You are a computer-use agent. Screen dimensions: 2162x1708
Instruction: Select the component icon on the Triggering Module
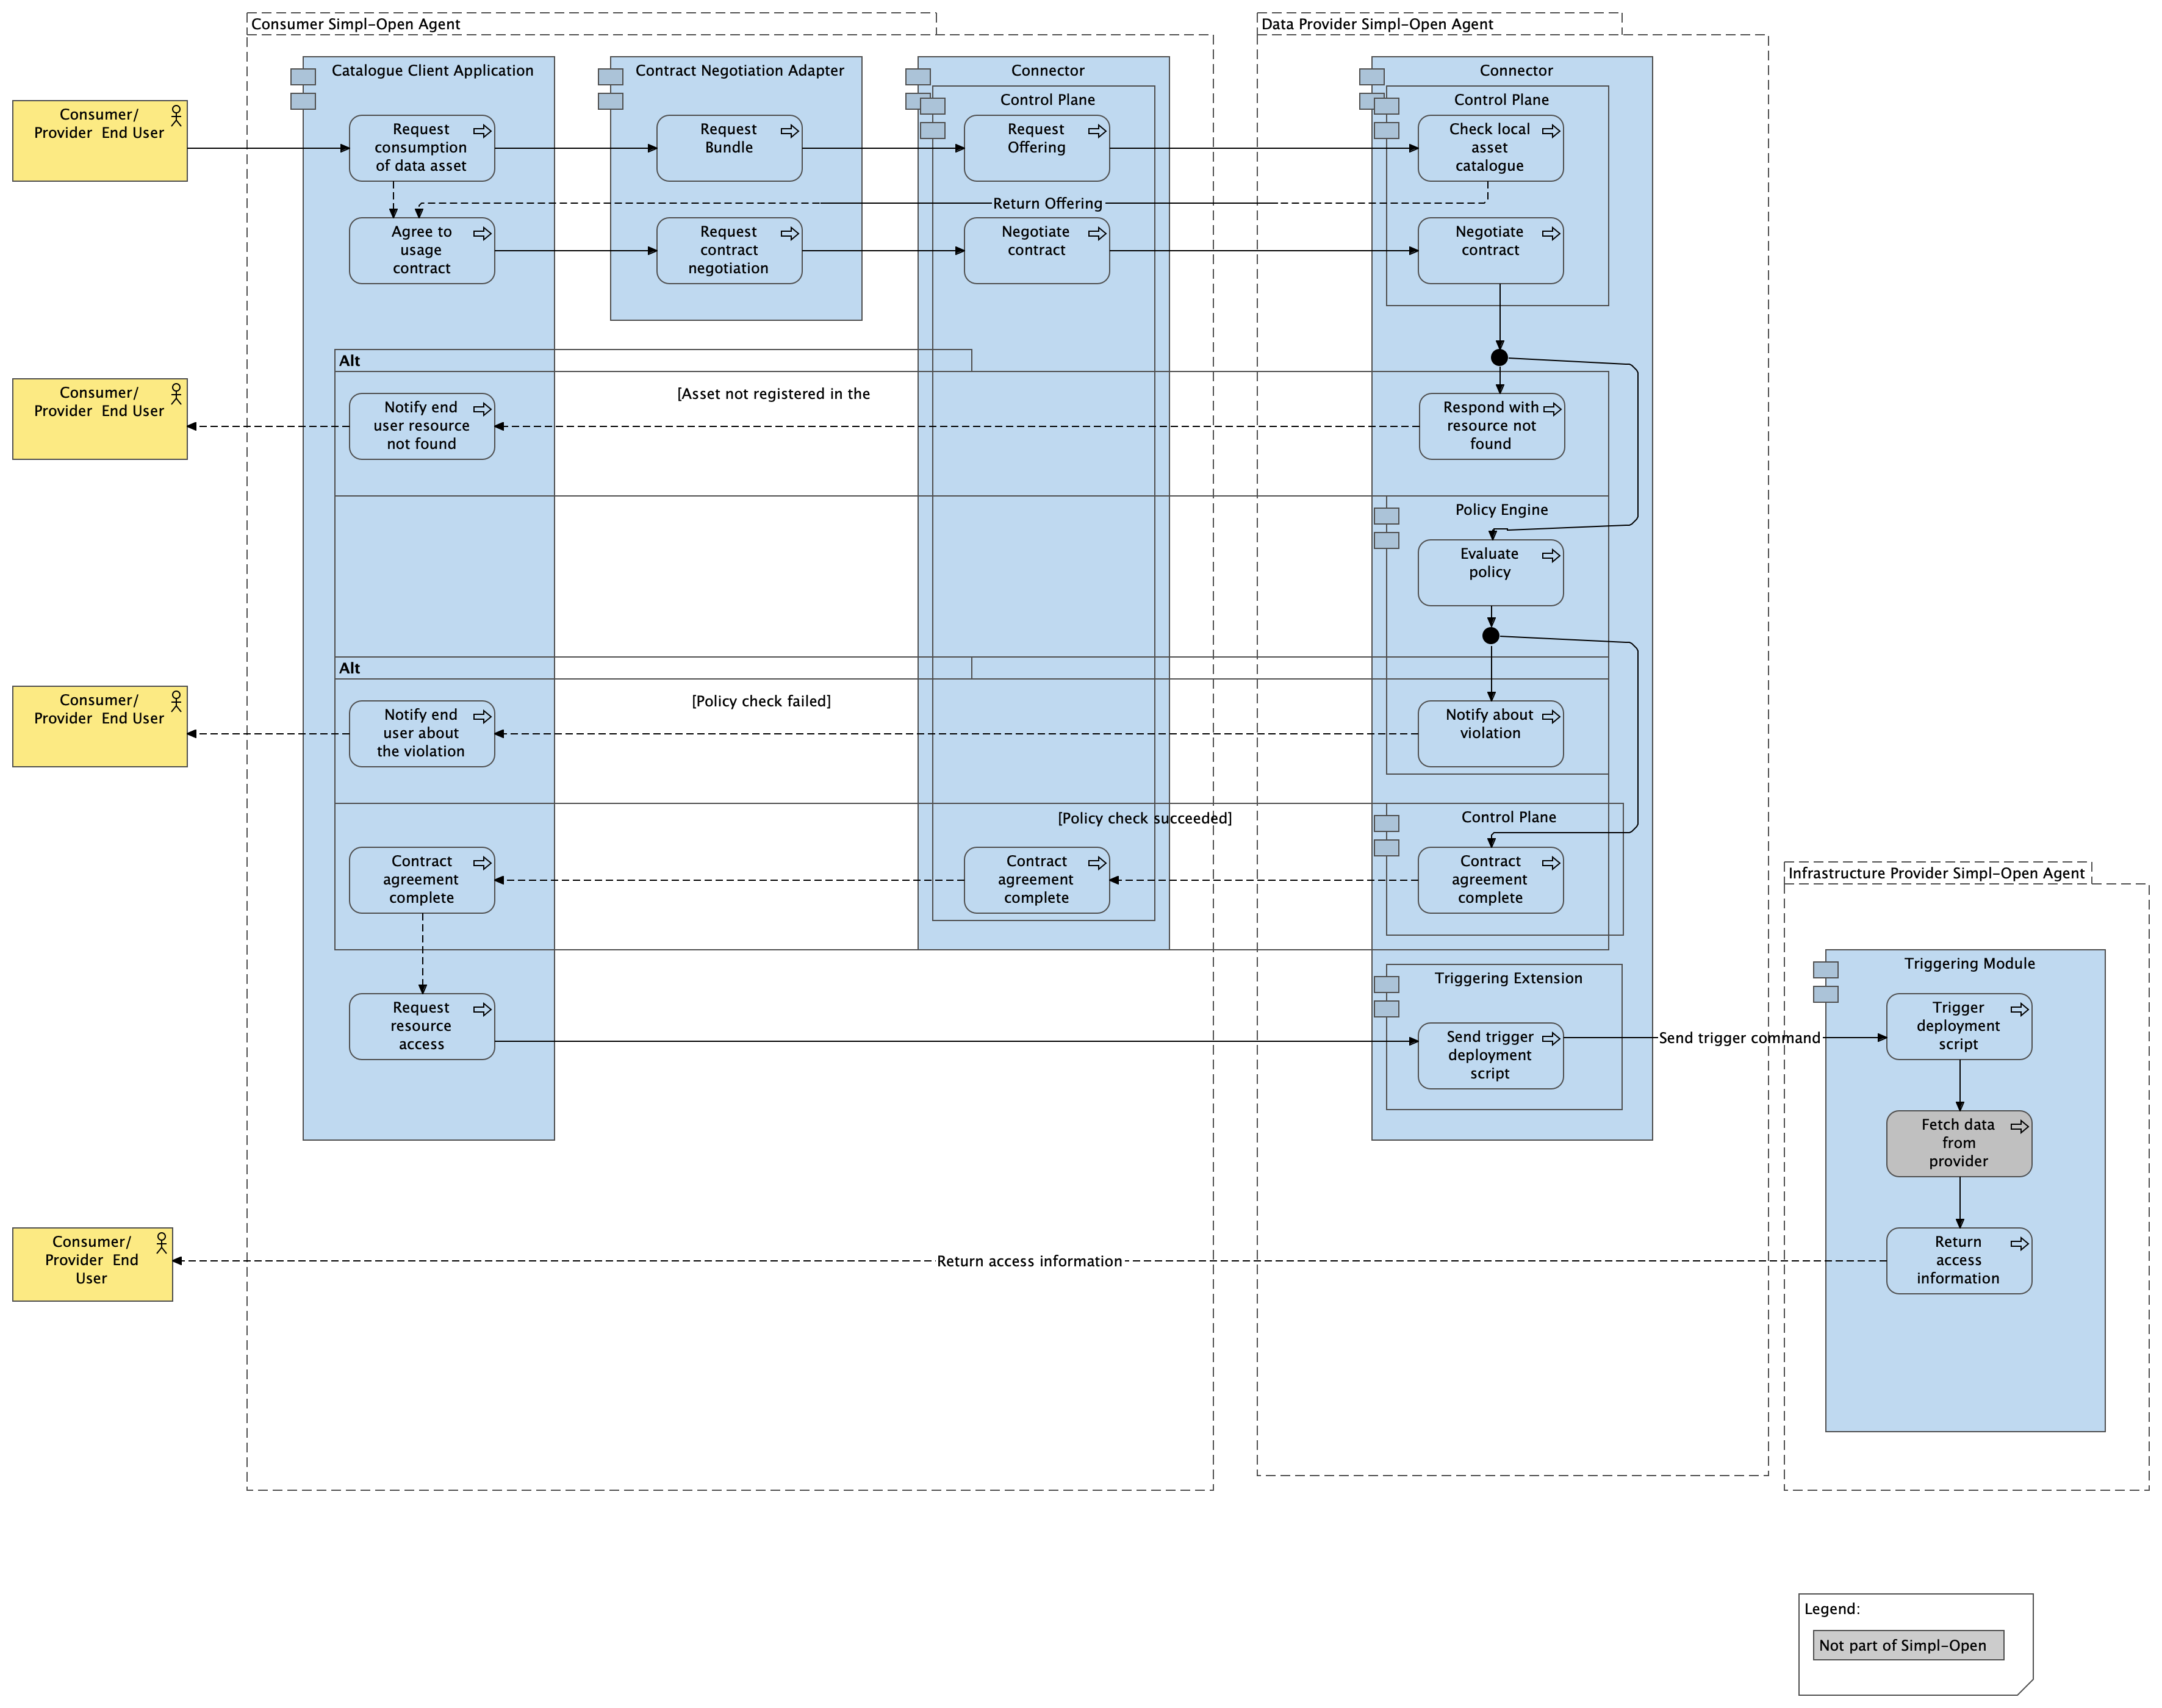1827,970
